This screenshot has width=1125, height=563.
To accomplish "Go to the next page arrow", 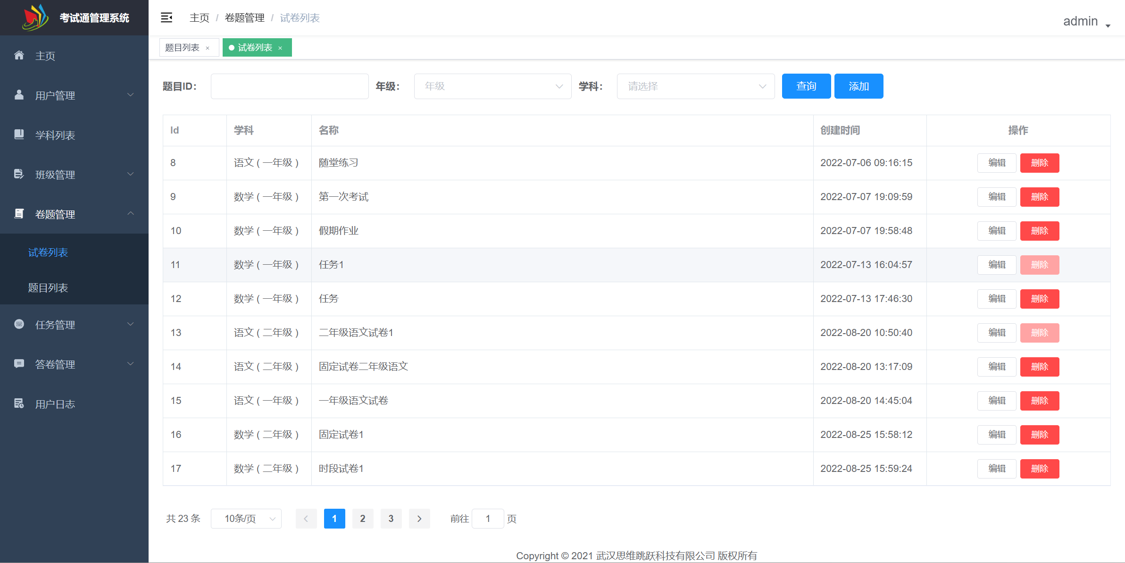I will [x=419, y=519].
